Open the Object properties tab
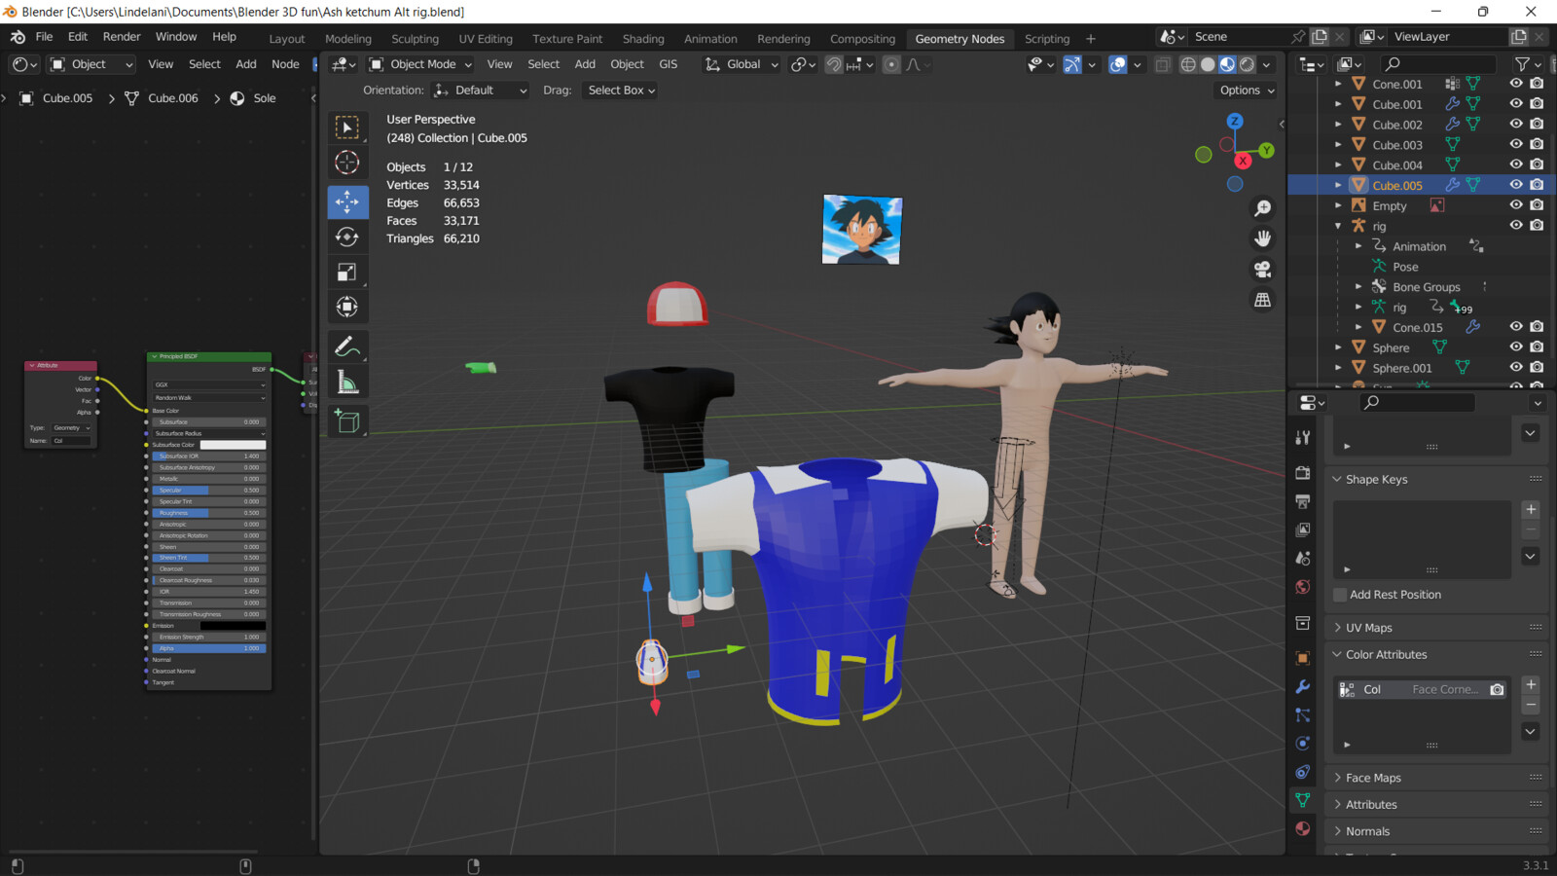The width and height of the screenshot is (1557, 876). 1303,659
